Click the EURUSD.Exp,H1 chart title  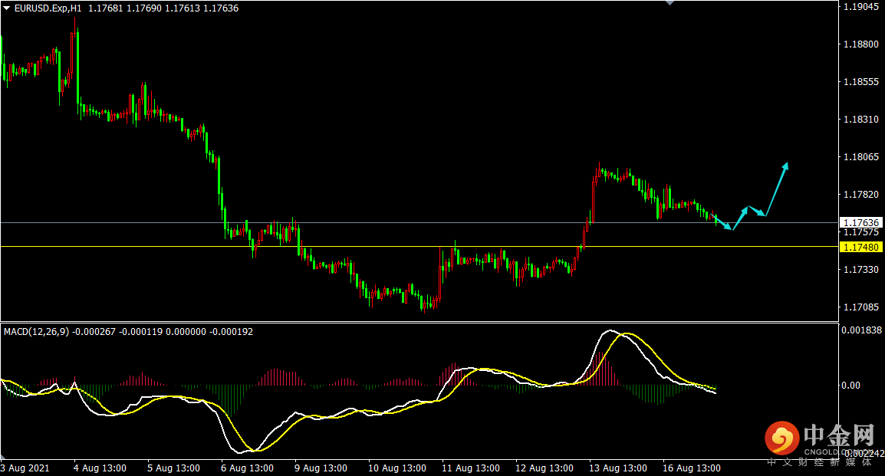coord(48,8)
